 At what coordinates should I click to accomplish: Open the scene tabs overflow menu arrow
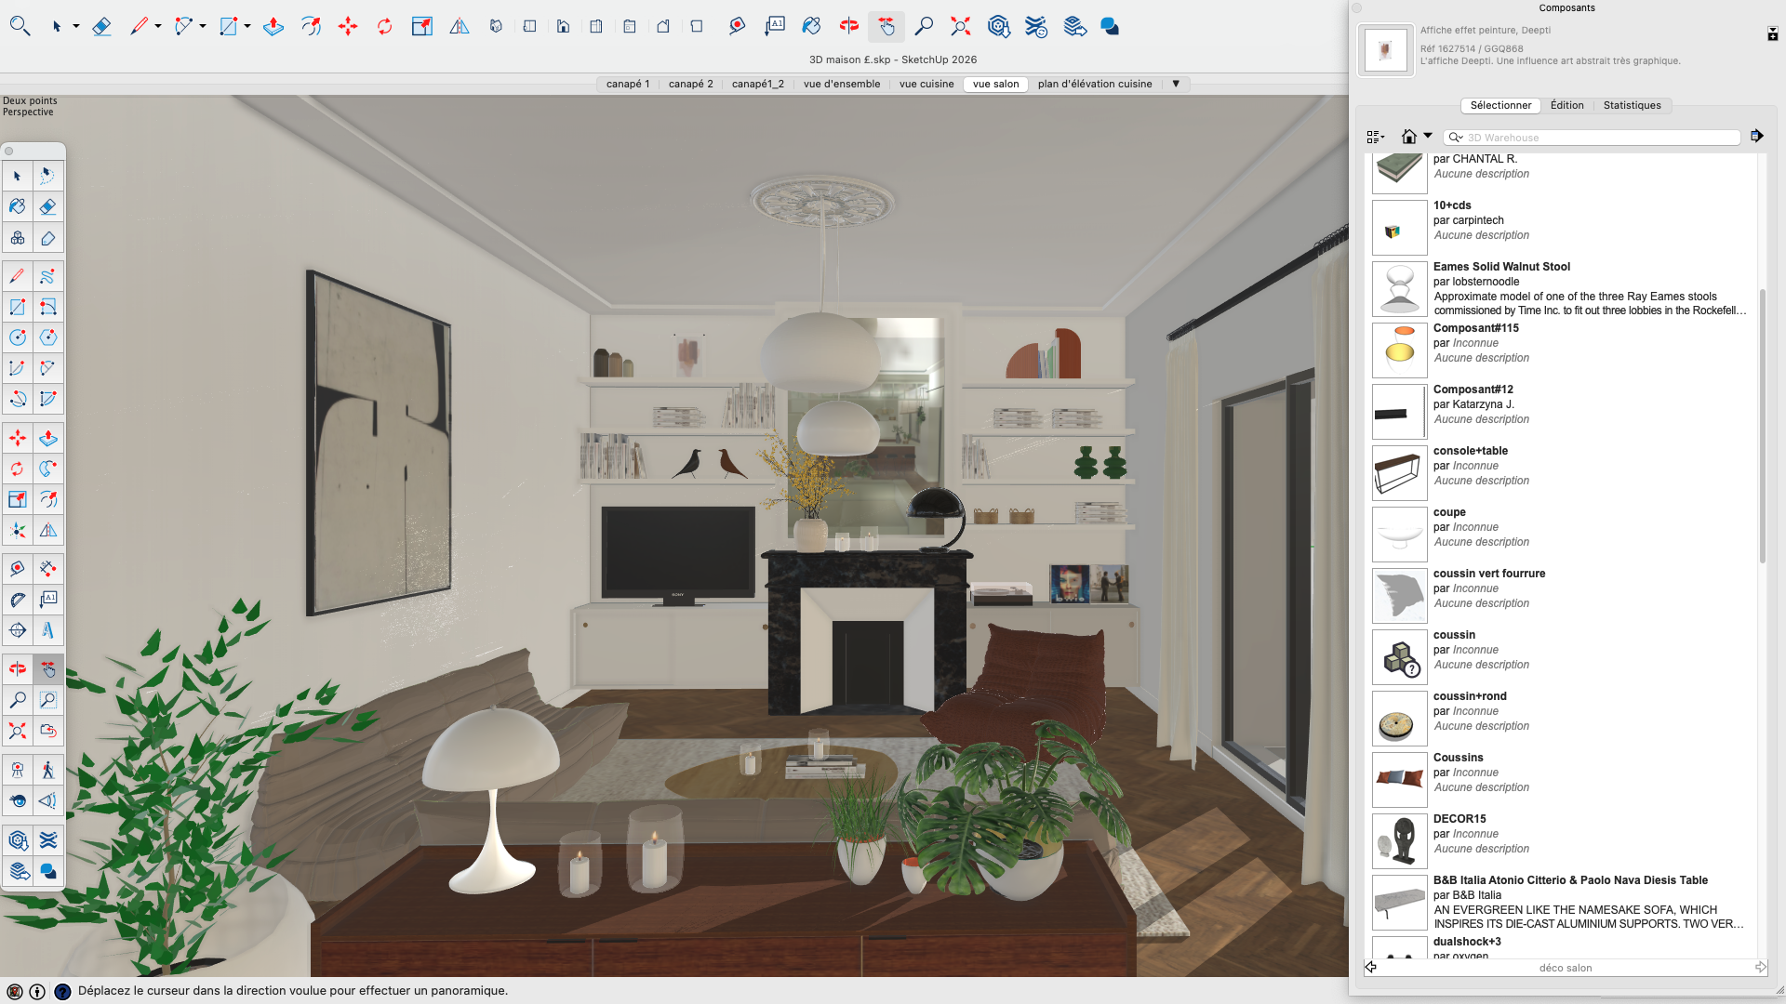tap(1177, 84)
